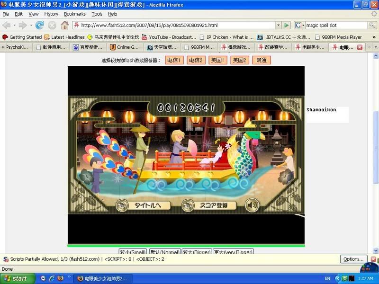379x284 pixels.
Task: Click the Stop loading button
Action: click(x=52, y=25)
